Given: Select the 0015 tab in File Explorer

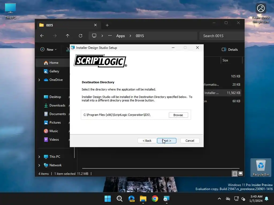Looking at the screenshot, I should tap(68, 25).
